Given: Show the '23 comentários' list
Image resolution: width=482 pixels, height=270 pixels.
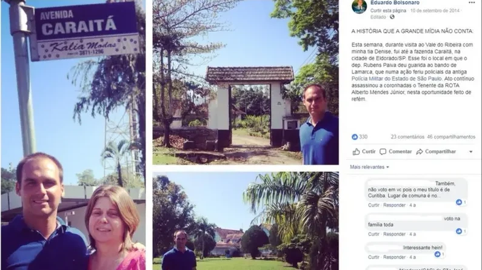Looking at the screenshot, I should (x=407, y=137).
